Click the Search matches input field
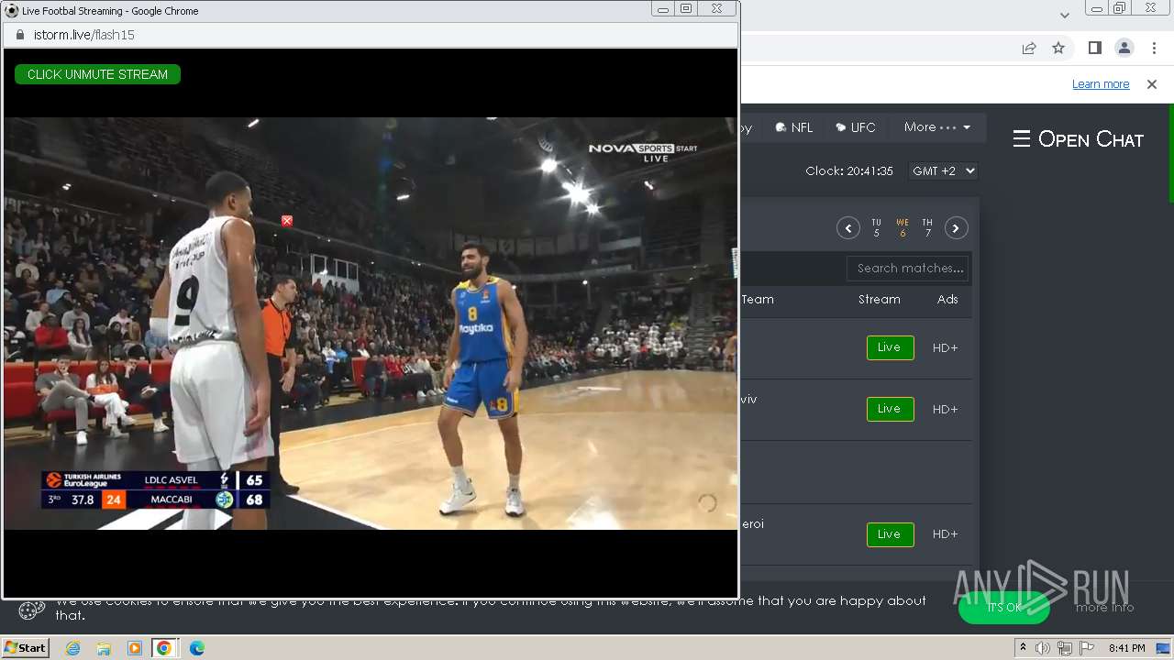Screen dimensions: 1174x660 [x=908, y=269]
